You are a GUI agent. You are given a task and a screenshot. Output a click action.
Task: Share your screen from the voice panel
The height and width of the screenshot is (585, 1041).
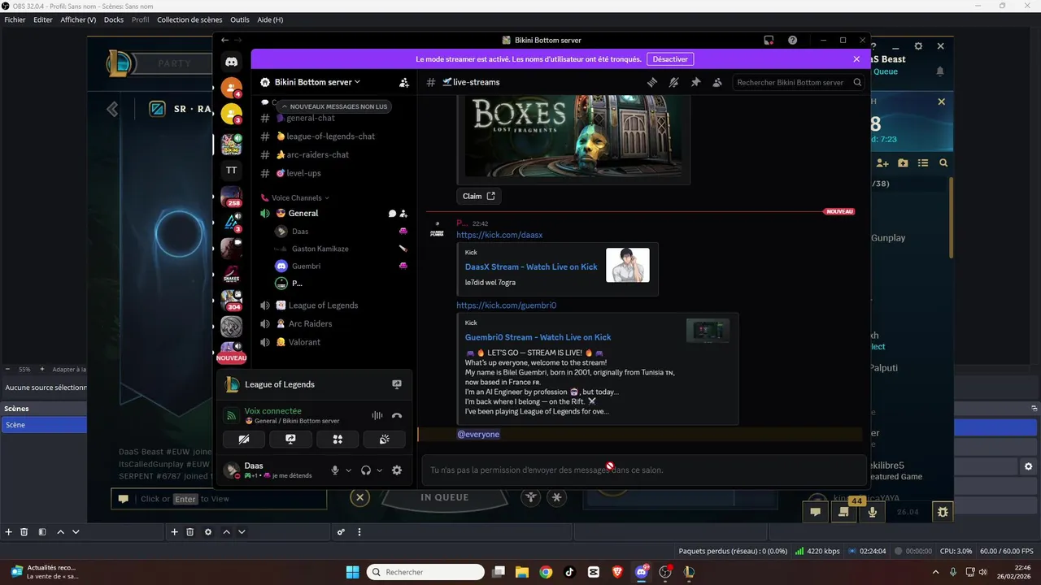290,440
